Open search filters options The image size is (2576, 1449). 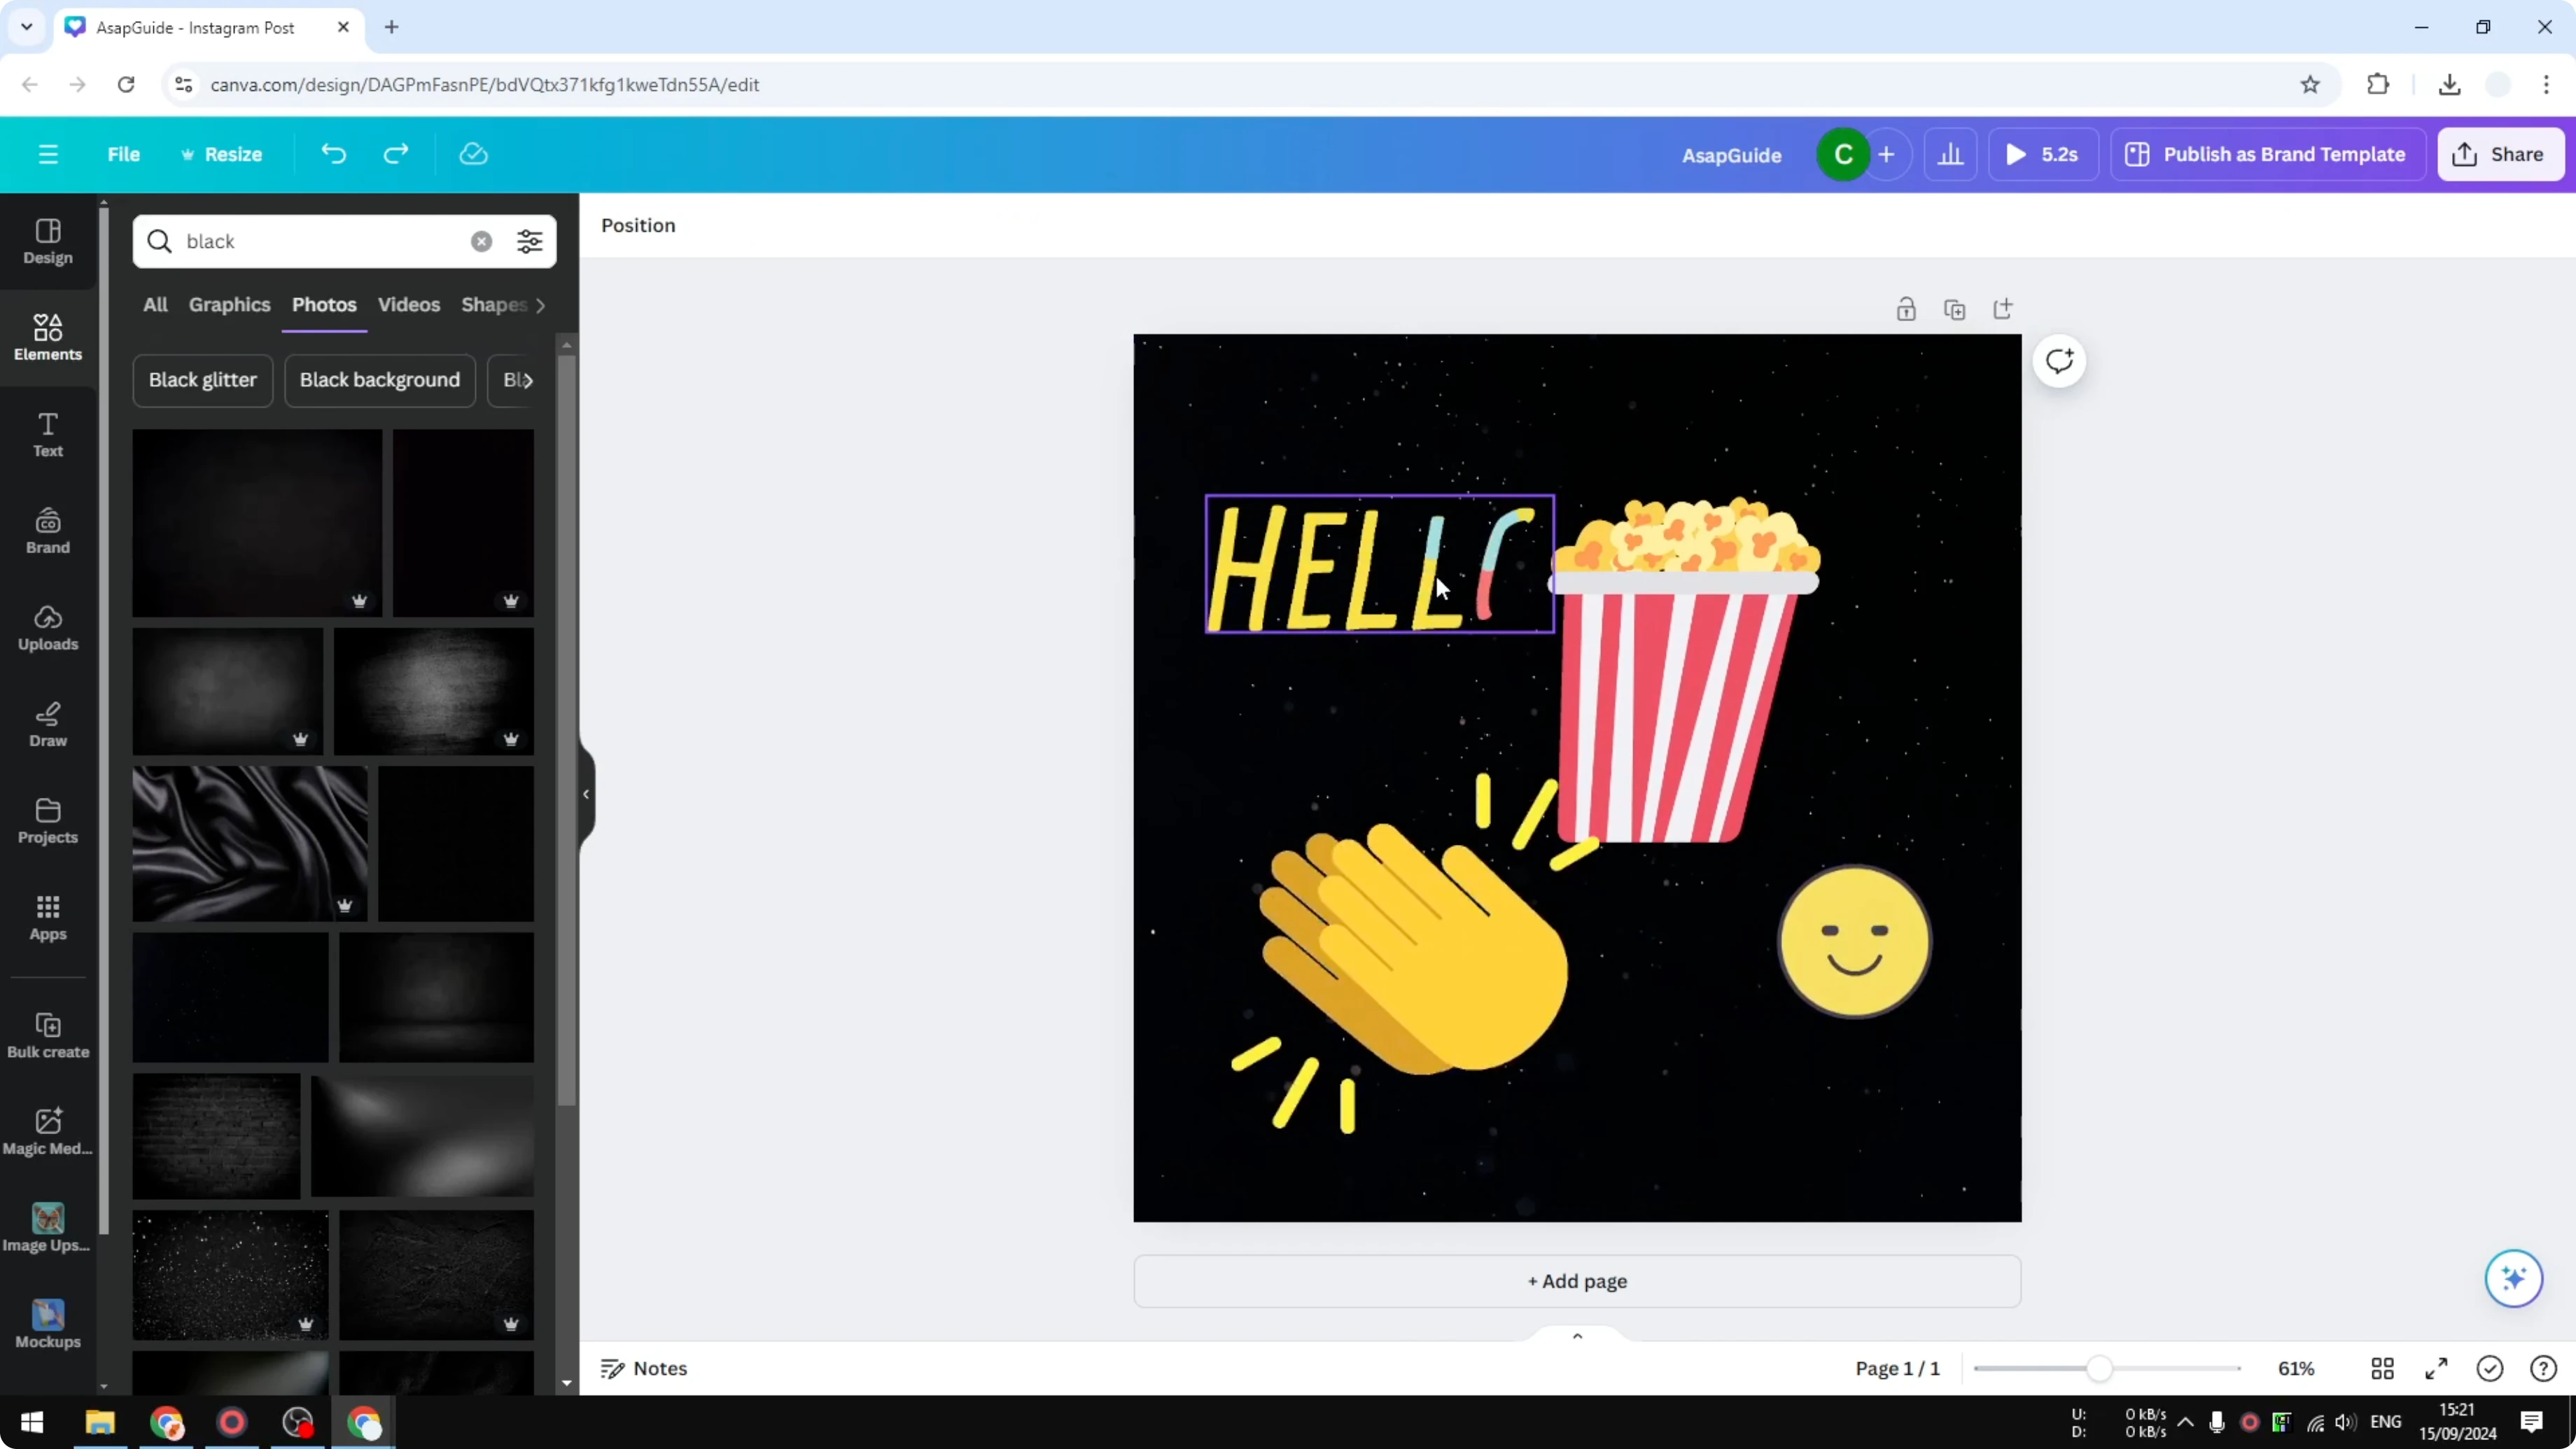pyautogui.click(x=529, y=241)
